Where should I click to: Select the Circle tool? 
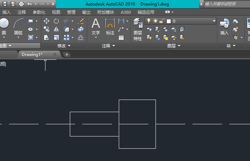click(x=4, y=23)
